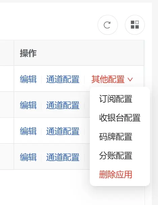
Task: Select 分账配置 menu entry
Action: [x=115, y=156]
